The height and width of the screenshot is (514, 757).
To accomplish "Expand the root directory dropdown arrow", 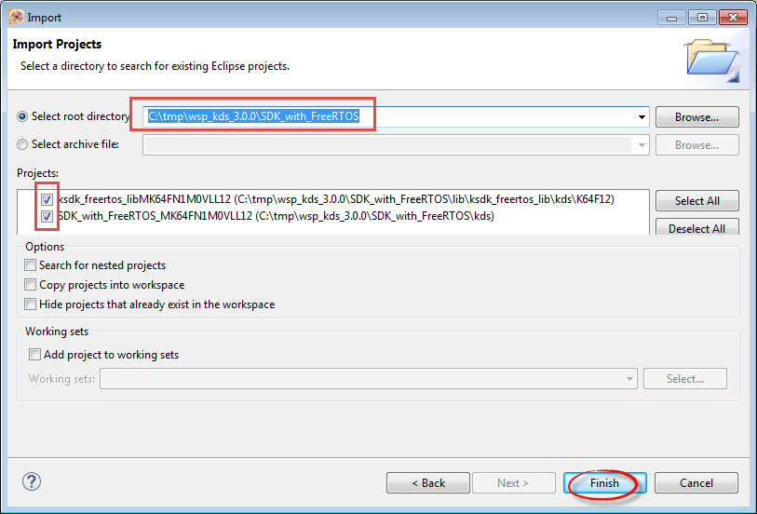I will pyautogui.click(x=642, y=117).
